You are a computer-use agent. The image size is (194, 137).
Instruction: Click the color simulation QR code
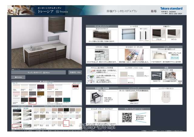(127, 117)
